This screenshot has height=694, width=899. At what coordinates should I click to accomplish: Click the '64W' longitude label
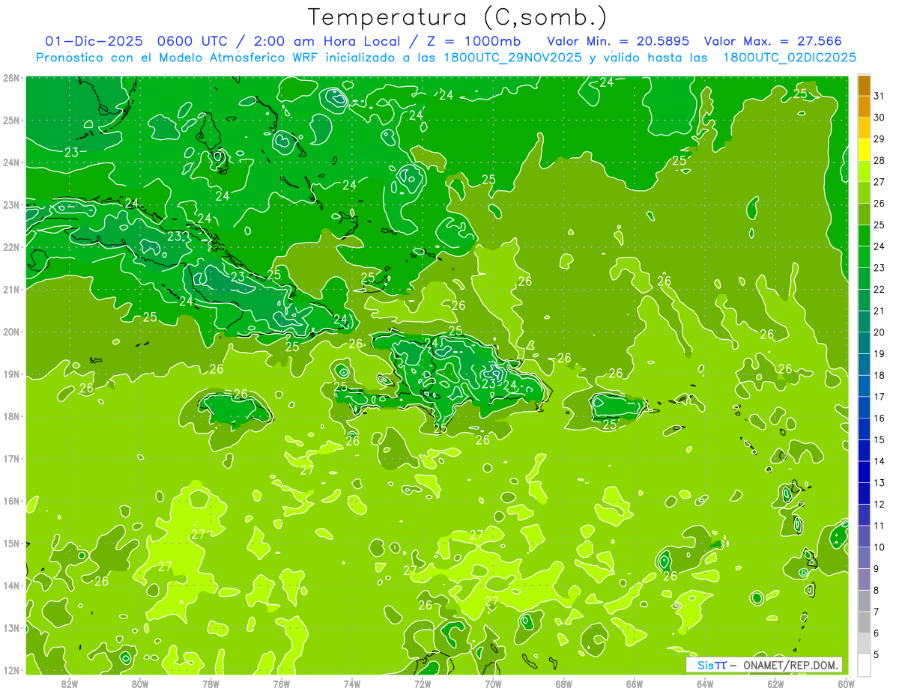pos(705,684)
